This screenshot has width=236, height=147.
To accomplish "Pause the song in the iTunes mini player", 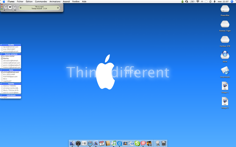I will pyautogui.click(x=10, y=7).
